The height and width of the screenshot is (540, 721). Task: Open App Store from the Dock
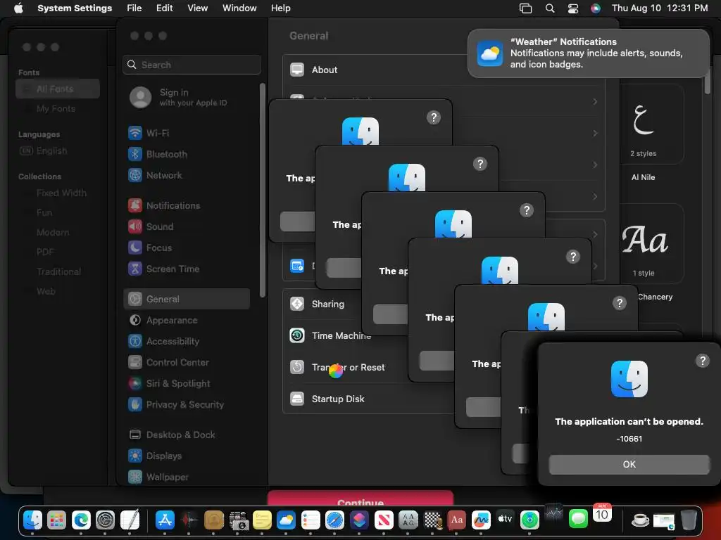[165, 520]
